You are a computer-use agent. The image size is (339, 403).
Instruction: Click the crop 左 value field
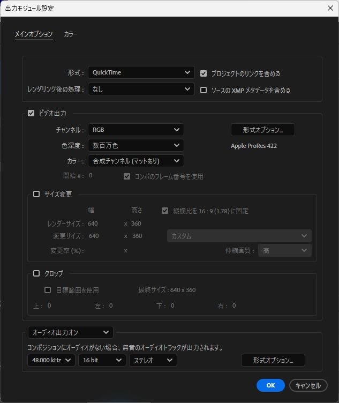coord(111,305)
